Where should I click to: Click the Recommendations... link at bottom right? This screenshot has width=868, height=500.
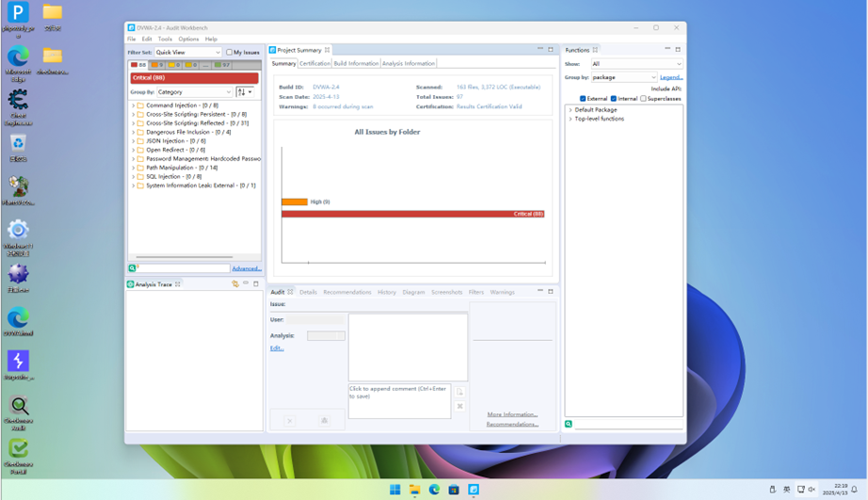point(512,424)
